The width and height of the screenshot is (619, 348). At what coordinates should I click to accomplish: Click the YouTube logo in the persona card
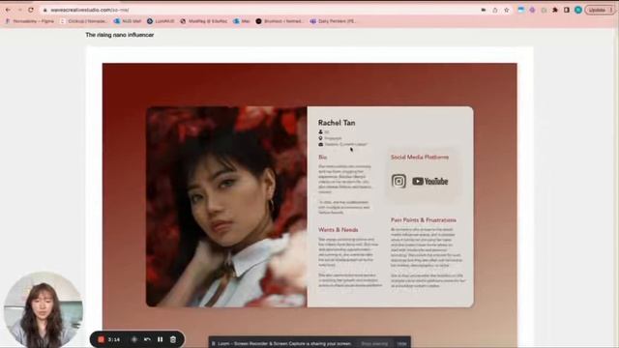(429, 181)
